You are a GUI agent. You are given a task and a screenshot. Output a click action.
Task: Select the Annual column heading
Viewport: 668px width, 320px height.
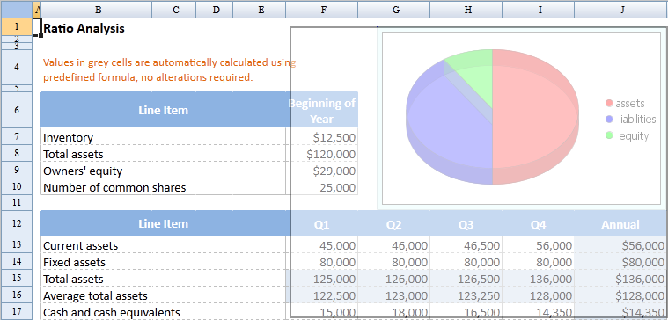tap(621, 224)
